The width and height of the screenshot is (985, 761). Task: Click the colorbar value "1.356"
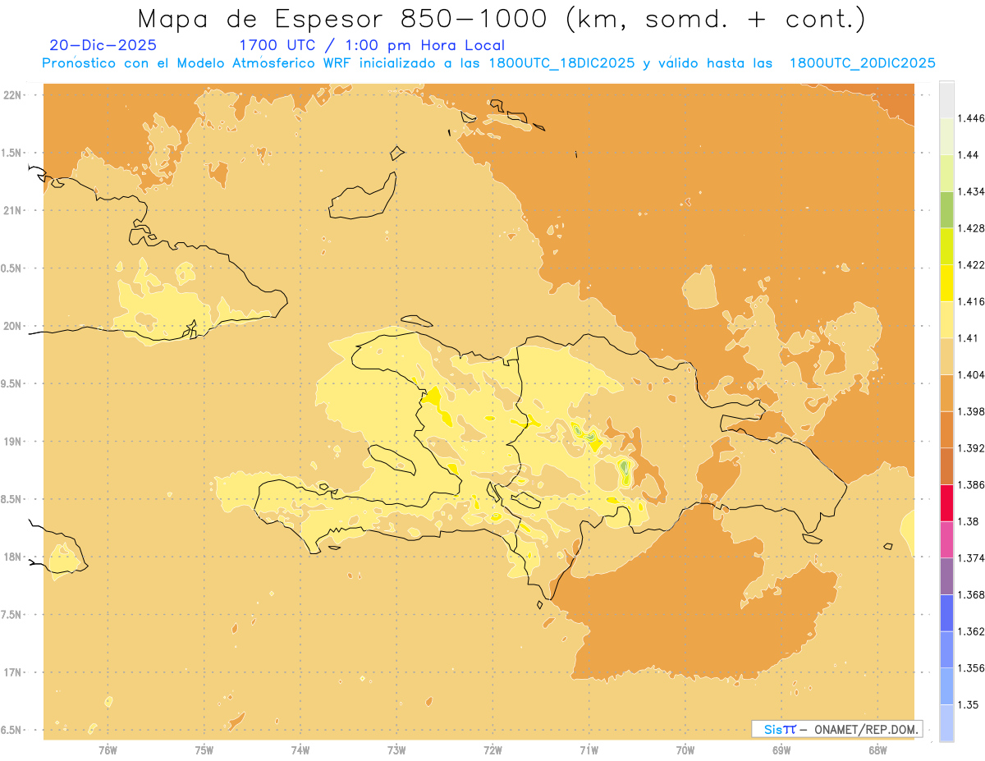point(973,668)
